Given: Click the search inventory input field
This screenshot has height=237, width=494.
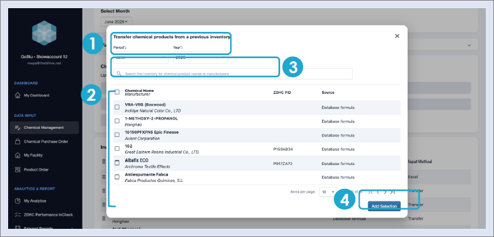Looking at the screenshot, I should (x=233, y=73).
